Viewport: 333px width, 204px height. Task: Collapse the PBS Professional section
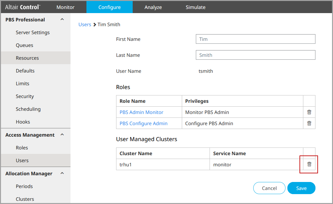(62, 19)
